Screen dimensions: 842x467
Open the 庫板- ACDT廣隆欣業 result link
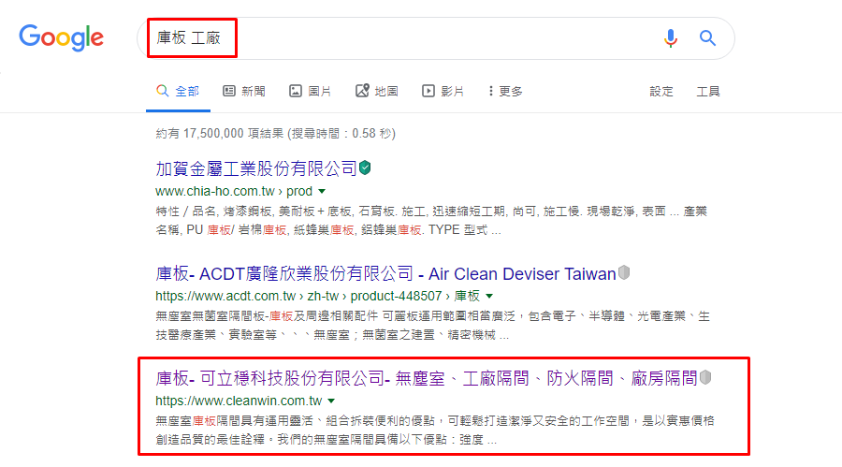[385, 273]
